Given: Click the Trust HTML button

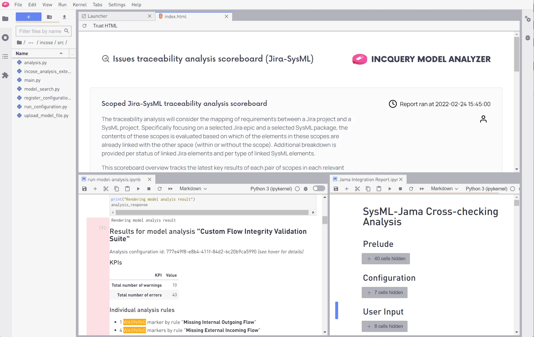Looking at the screenshot, I should (x=105, y=26).
